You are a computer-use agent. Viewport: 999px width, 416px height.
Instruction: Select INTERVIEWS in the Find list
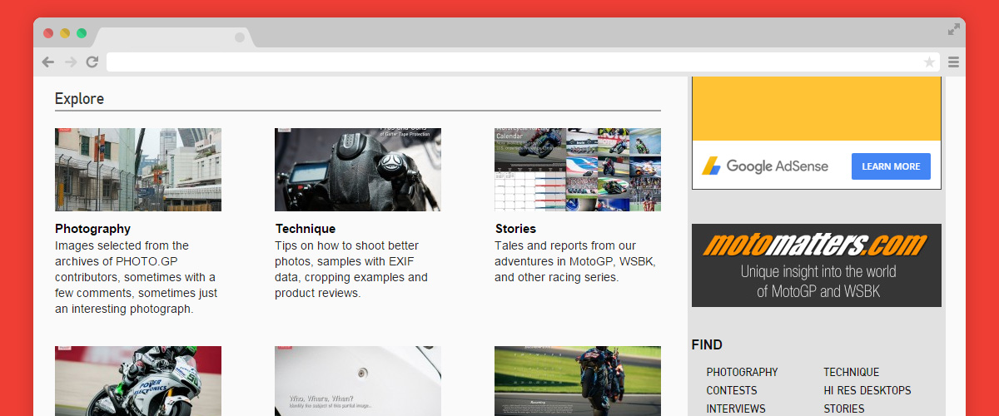pos(736,409)
